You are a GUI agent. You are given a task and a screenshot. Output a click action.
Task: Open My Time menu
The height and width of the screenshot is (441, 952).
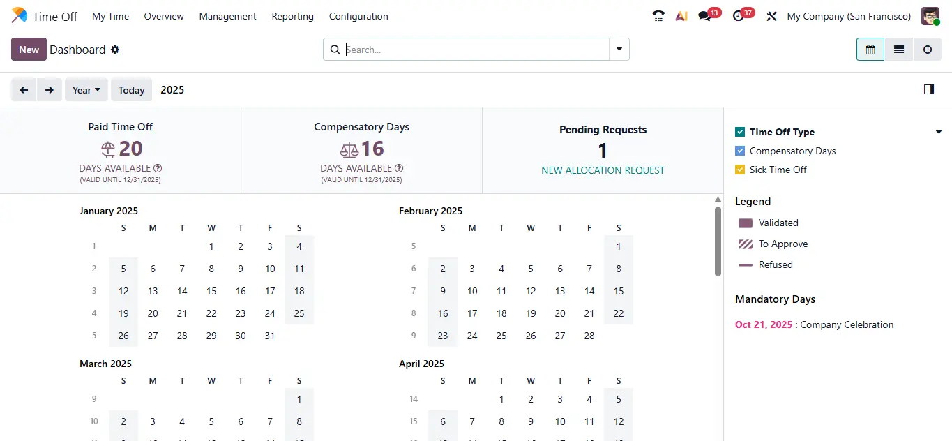point(110,16)
